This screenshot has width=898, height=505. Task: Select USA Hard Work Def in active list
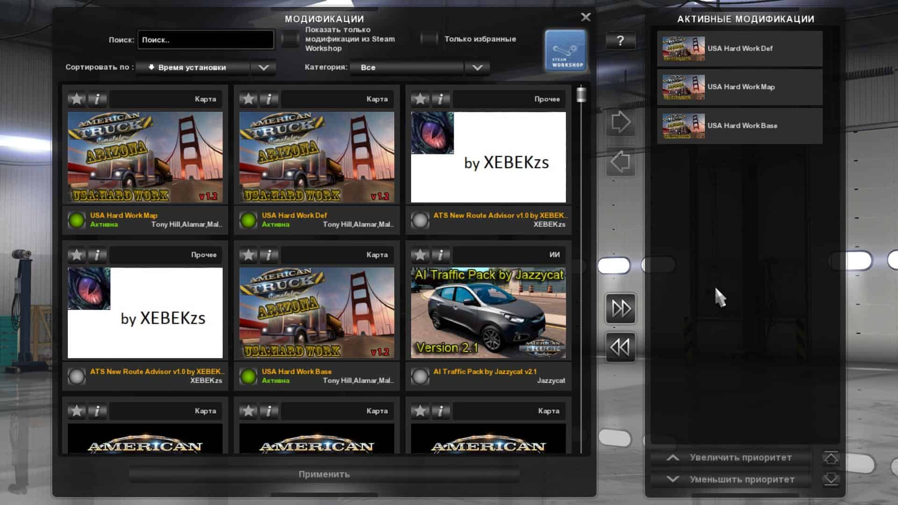[x=739, y=49]
